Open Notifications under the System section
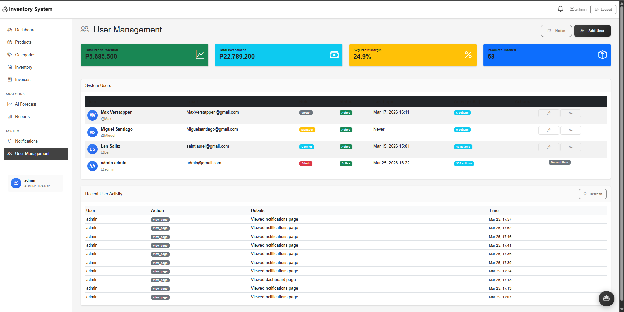Viewport: 624px width, 312px height. tap(26, 141)
